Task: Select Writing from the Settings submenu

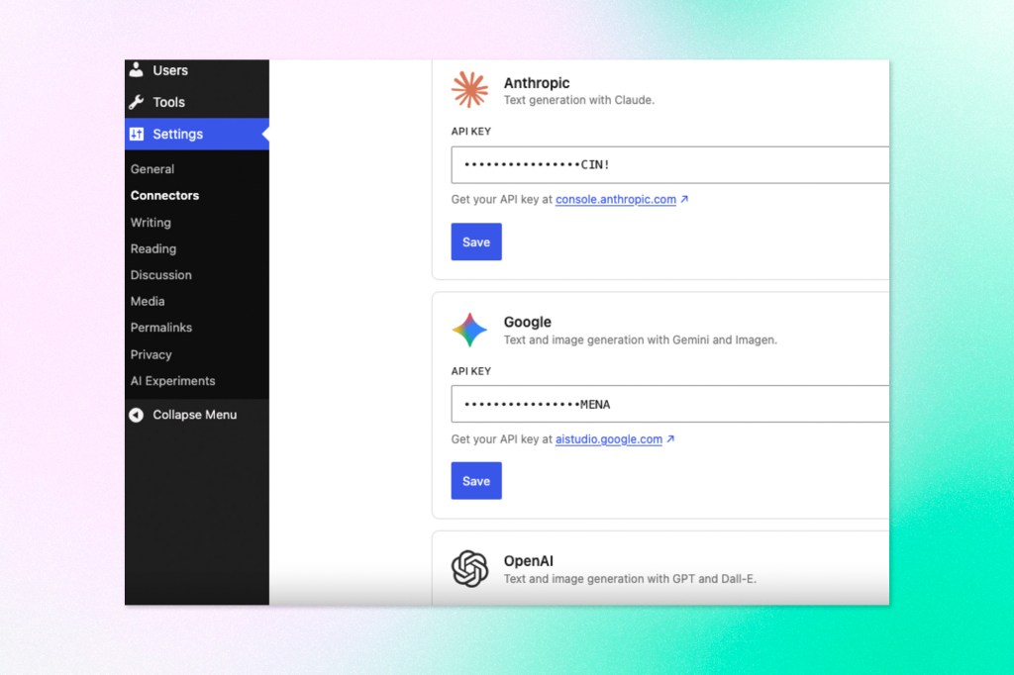Action: click(151, 223)
